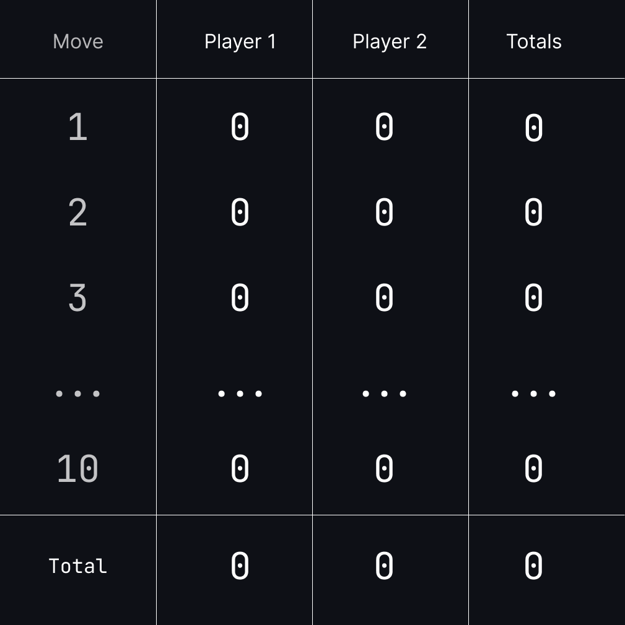625x625 pixels.
Task: Click the Player 1 column header
Action: (240, 42)
